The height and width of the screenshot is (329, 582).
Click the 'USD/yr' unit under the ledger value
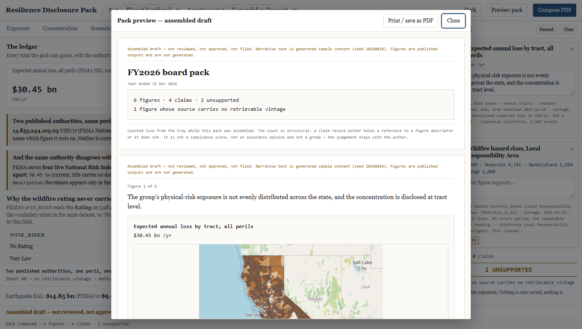(20, 99)
